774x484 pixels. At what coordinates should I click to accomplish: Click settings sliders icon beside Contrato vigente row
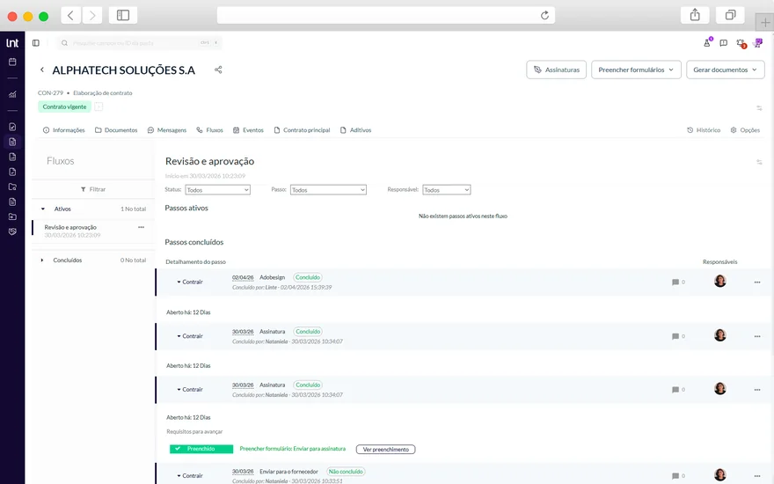pos(759,107)
